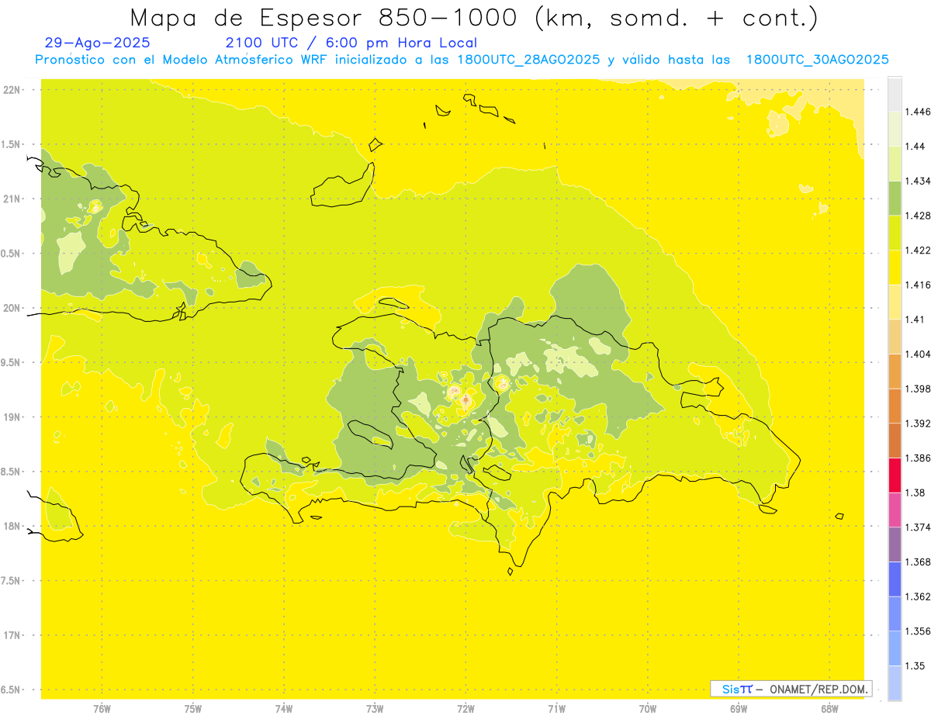The width and height of the screenshot is (931, 719).
Task: Pick the orange 1.398–1.404 legend band
Action: [x=895, y=372]
